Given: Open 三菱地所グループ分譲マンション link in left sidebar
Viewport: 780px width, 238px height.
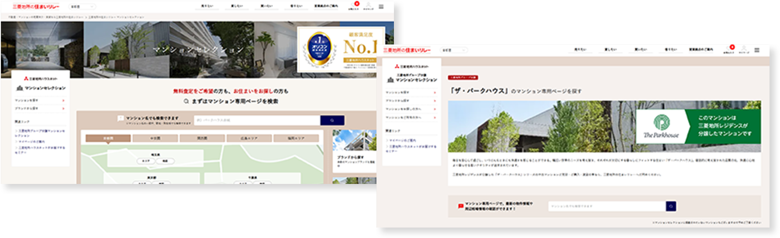Looking at the screenshot, I should [x=40, y=133].
